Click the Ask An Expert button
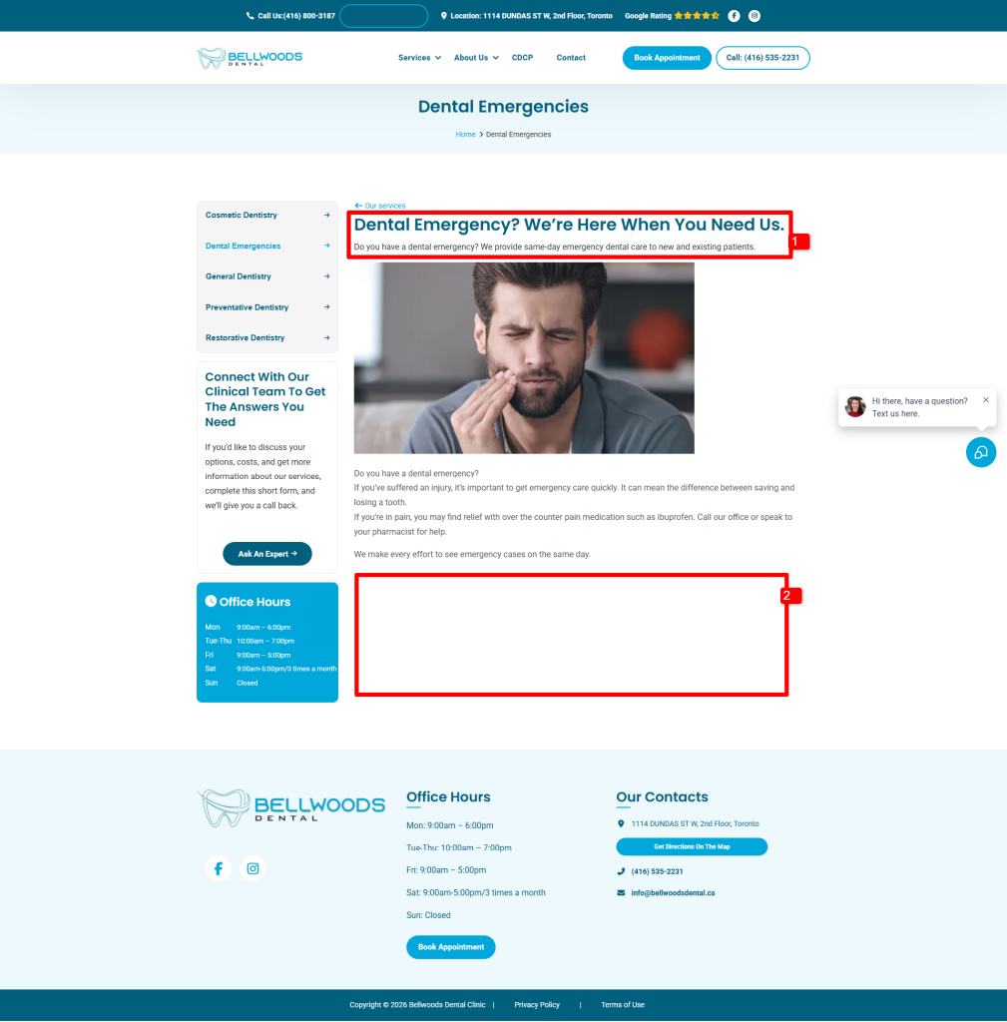This screenshot has width=1007, height=1022. tap(267, 554)
